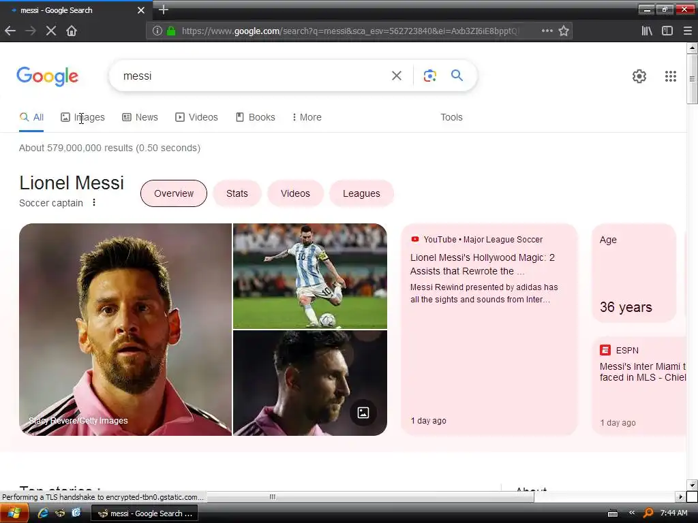Click the taskbar keyboard icon
698x523 pixels.
coord(613,513)
